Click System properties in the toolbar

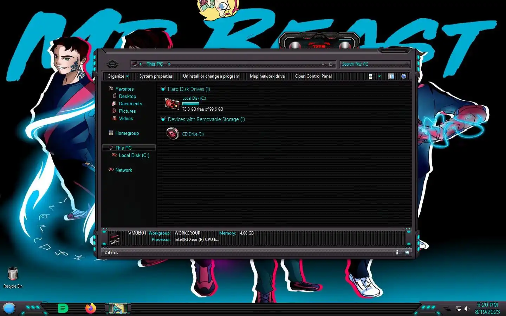pos(156,76)
